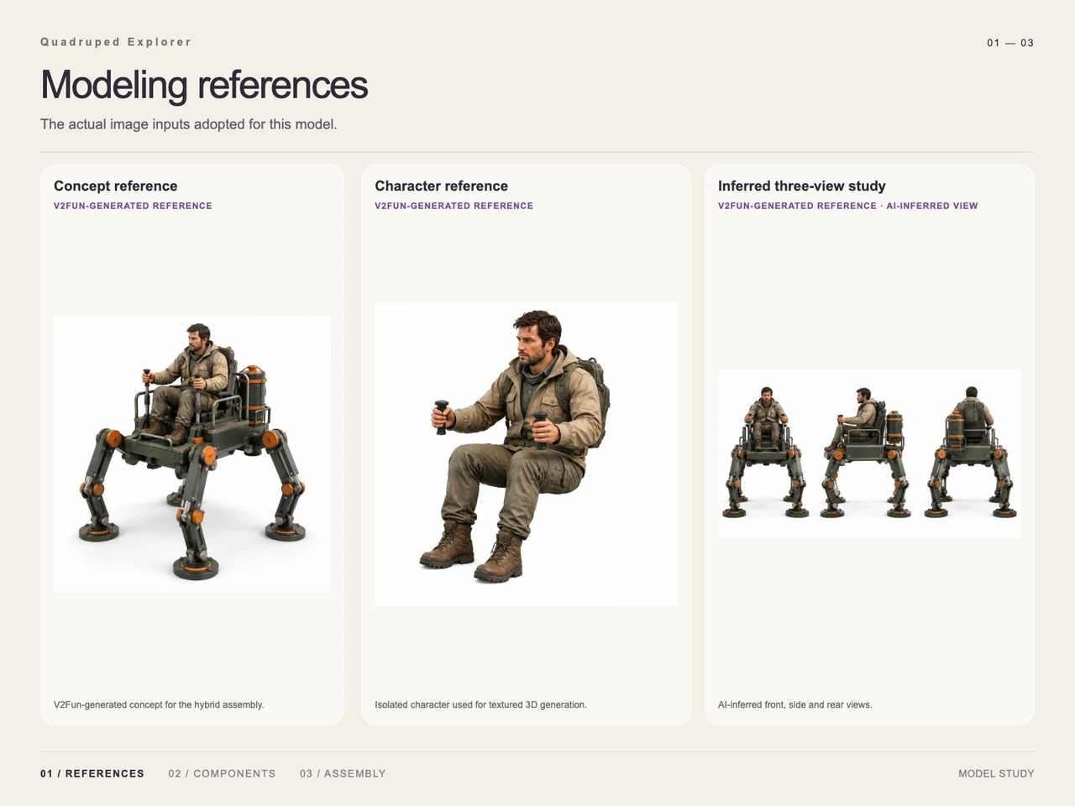Switch to 02 / Components section
Screen dimensions: 1075x806
point(222,773)
